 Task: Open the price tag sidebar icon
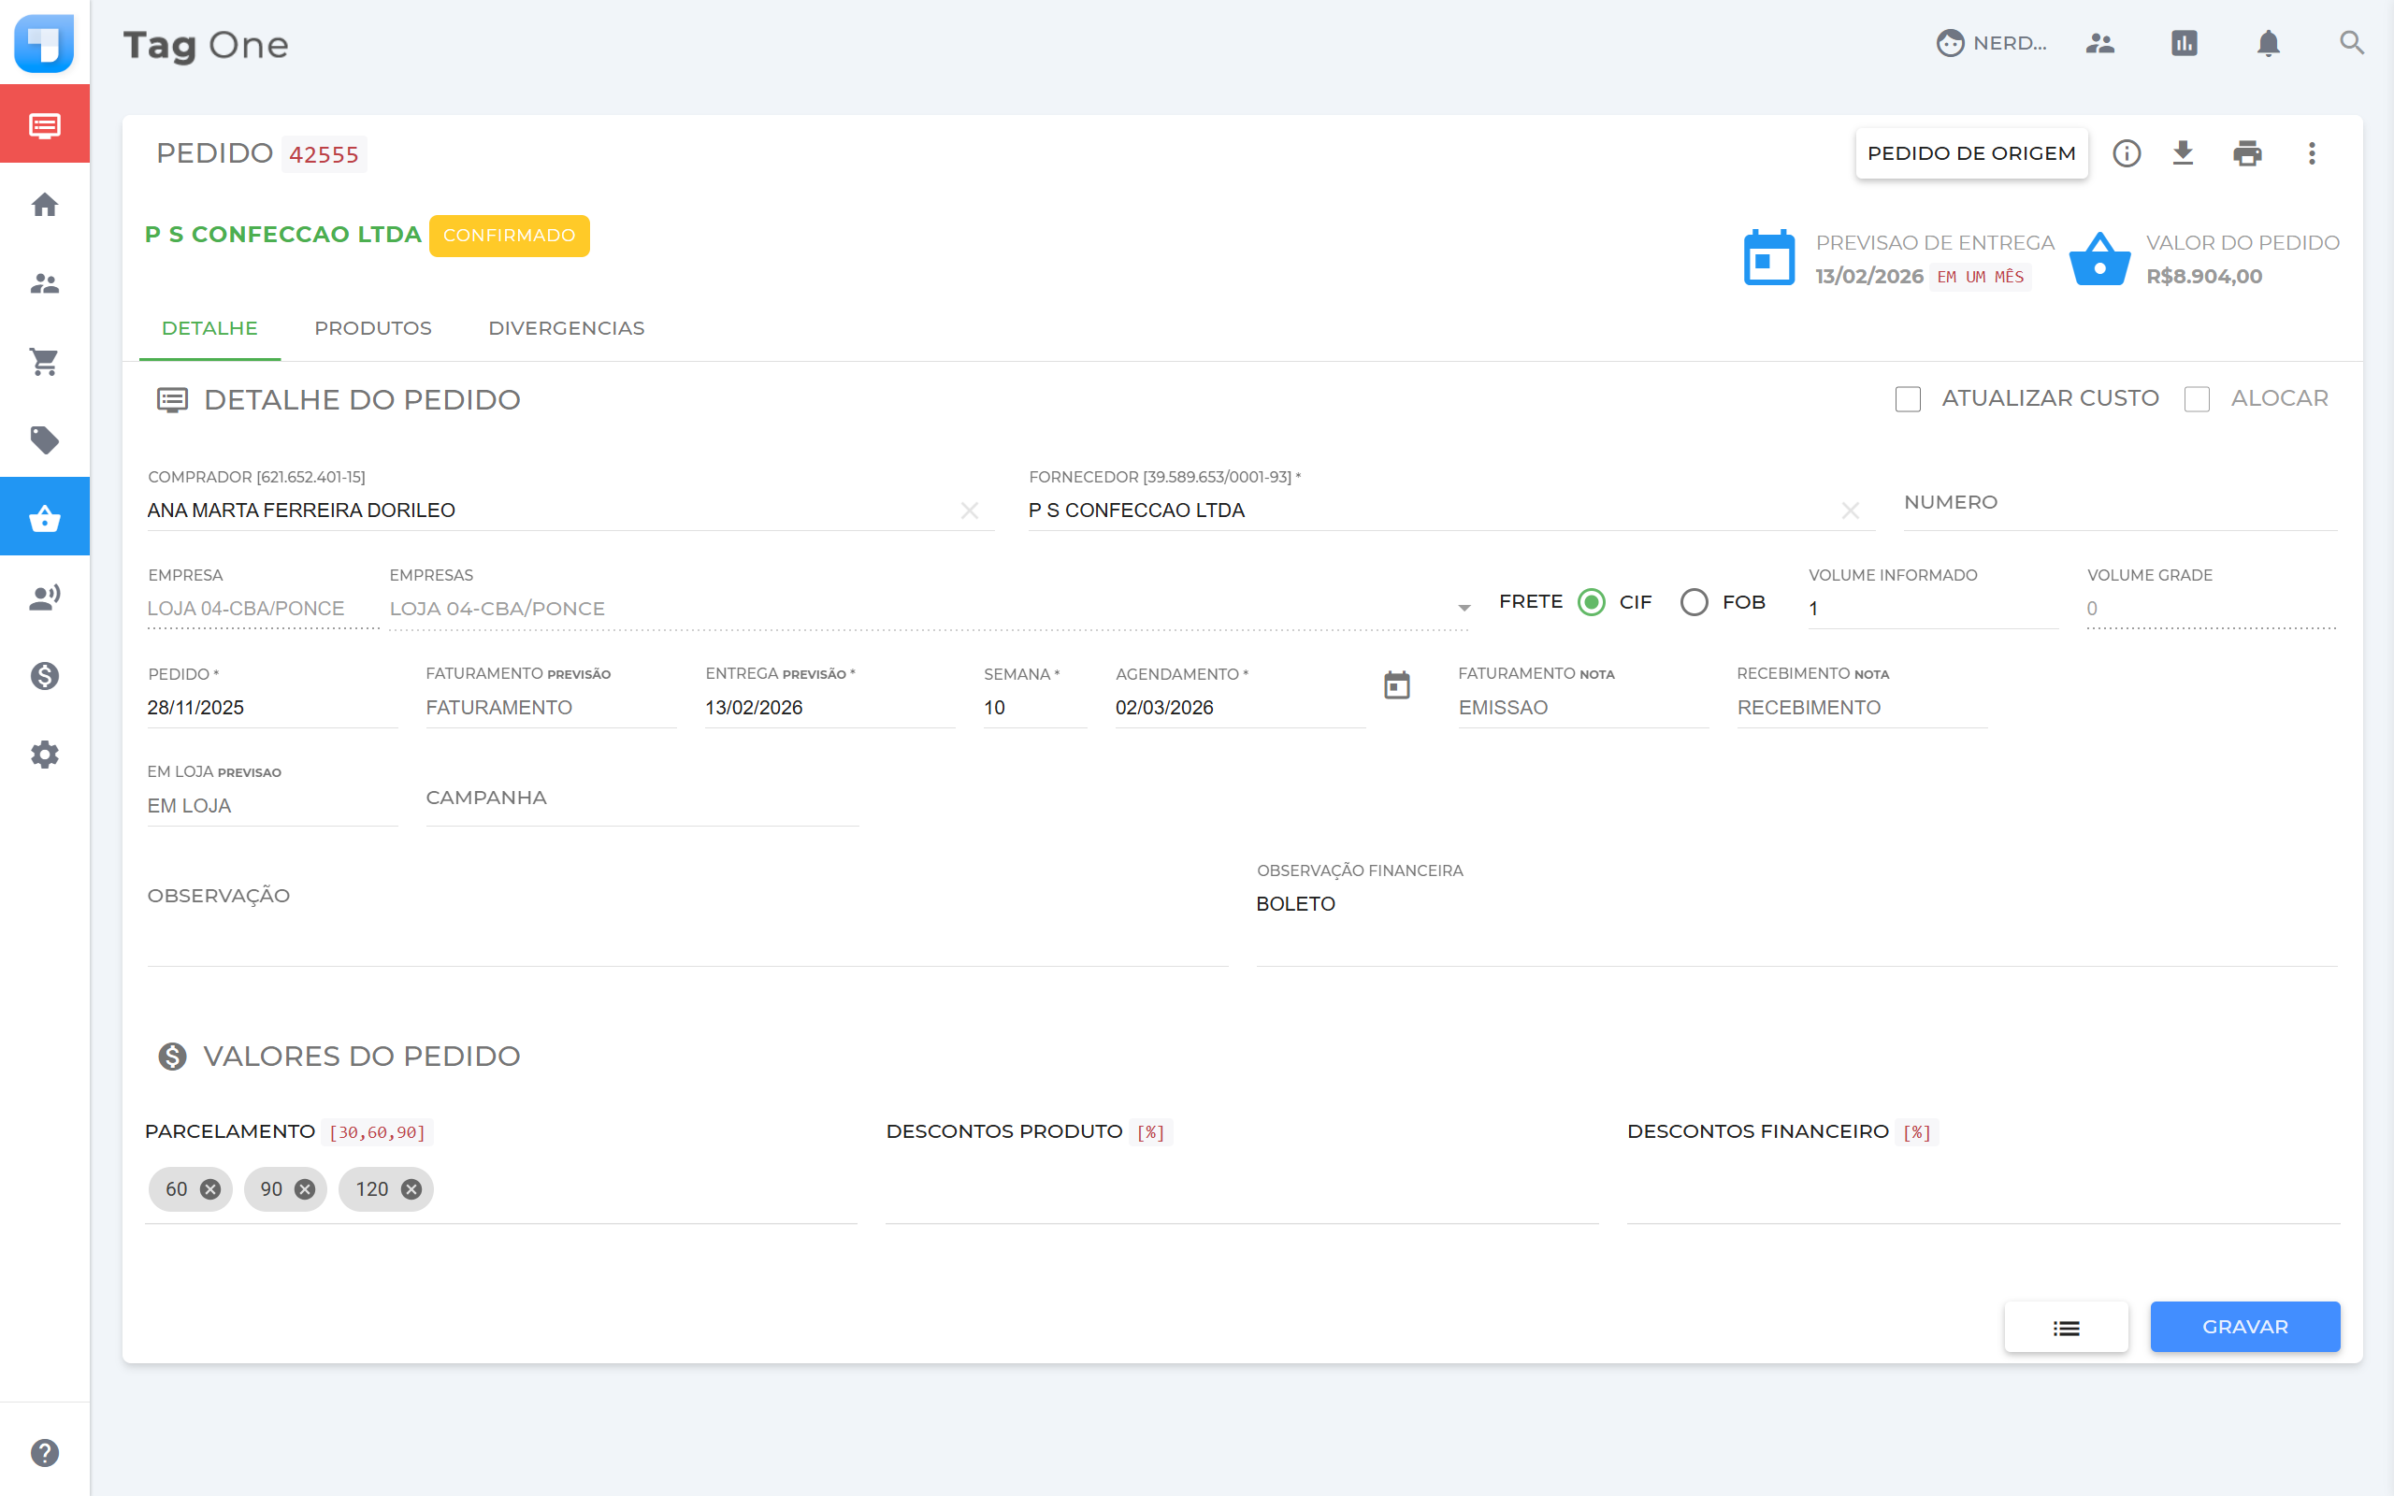point(45,440)
